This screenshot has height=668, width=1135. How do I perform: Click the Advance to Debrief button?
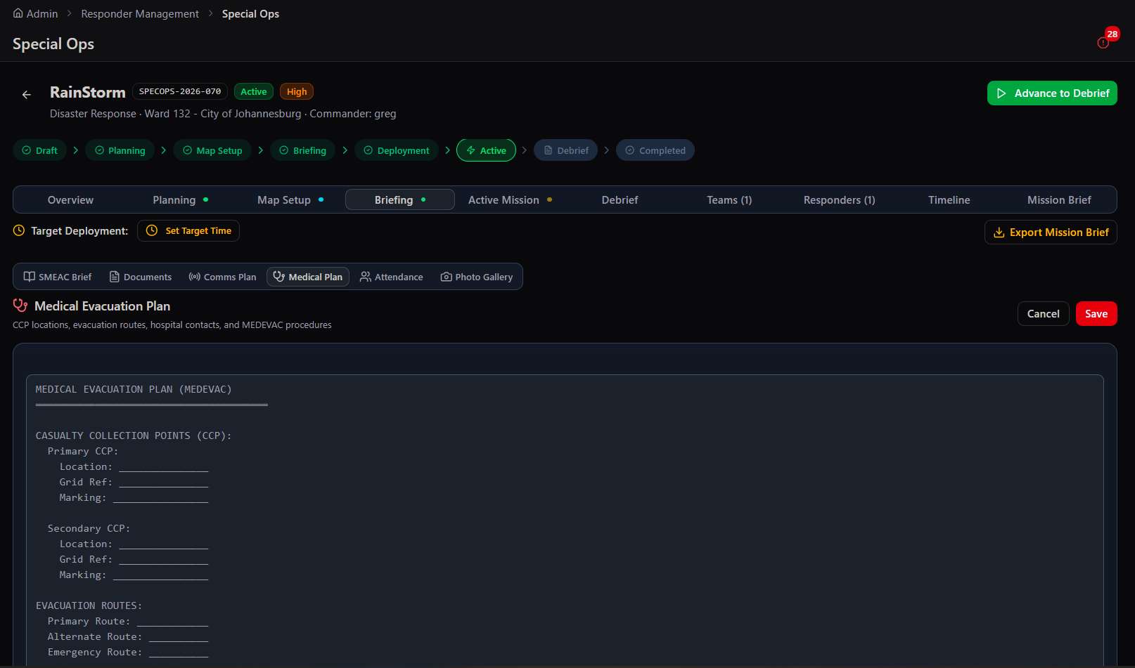pyautogui.click(x=1052, y=93)
